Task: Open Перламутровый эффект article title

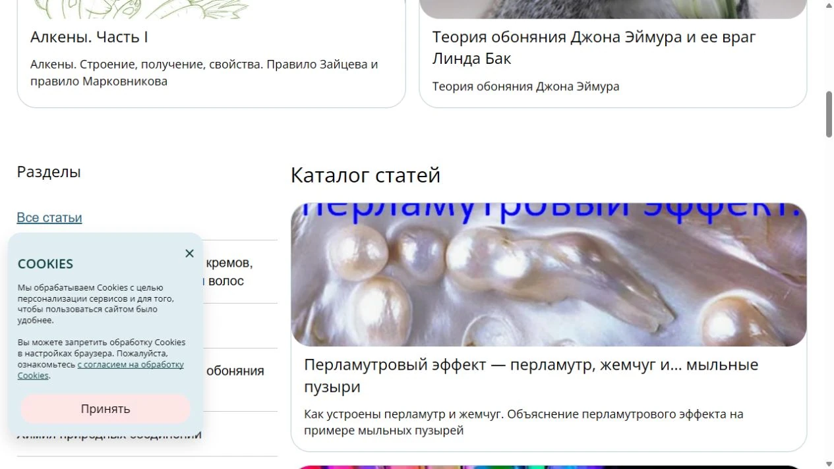Action: (531, 375)
